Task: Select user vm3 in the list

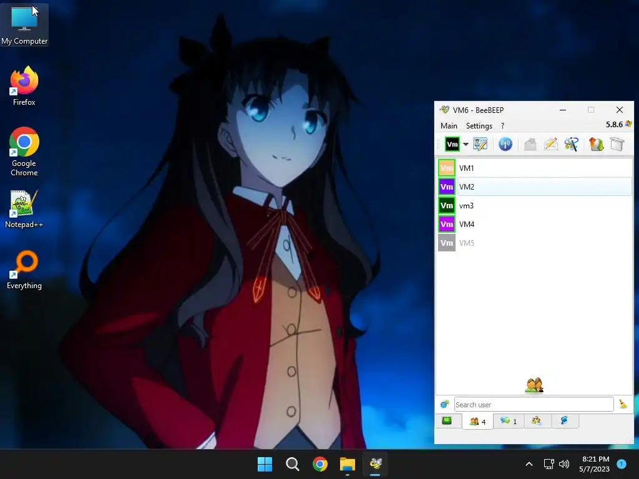Action: [534, 205]
